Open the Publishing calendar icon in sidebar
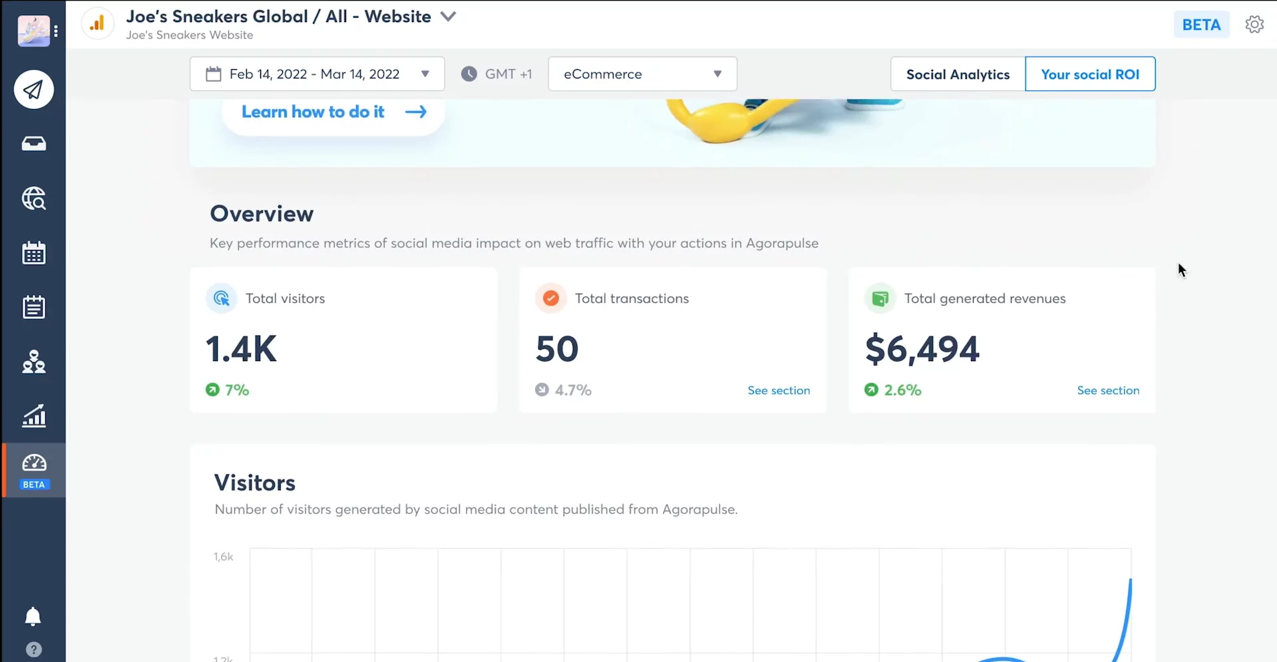Screen dimensions: 1277x662 click(x=33, y=253)
